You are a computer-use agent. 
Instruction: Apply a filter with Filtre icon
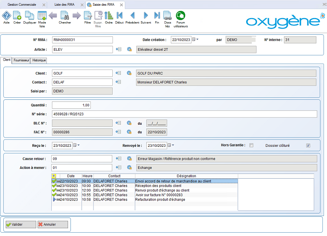[87, 16]
